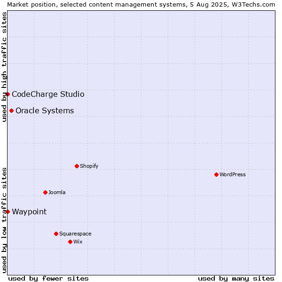Click the Joomla red data point
Viewport: 282px width, 282px height.
click(45, 192)
